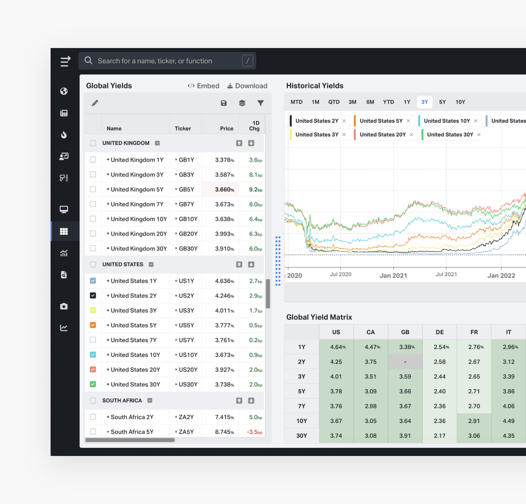Toggle the sidebar menu icon at top left
526x504 pixels.
click(x=65, y=62)
